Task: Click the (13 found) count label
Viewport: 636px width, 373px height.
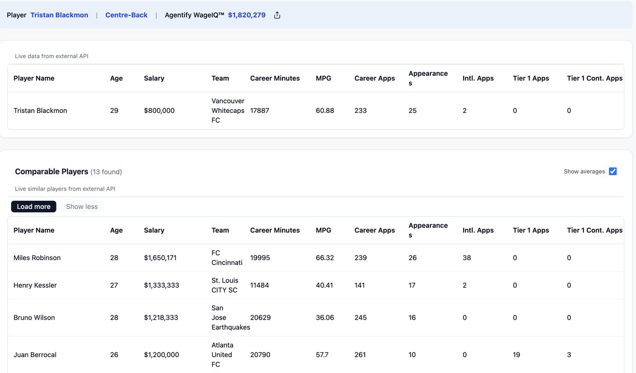Action: pos(106,172)
